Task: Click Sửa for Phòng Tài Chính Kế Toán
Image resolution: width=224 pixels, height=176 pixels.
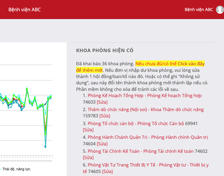Action: click(88, 158)
